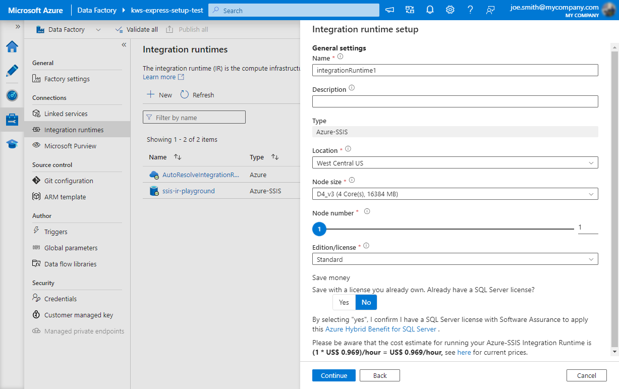Click New integration runtime button
This screenshot has height=389, width=619.
tap(159, 95)
